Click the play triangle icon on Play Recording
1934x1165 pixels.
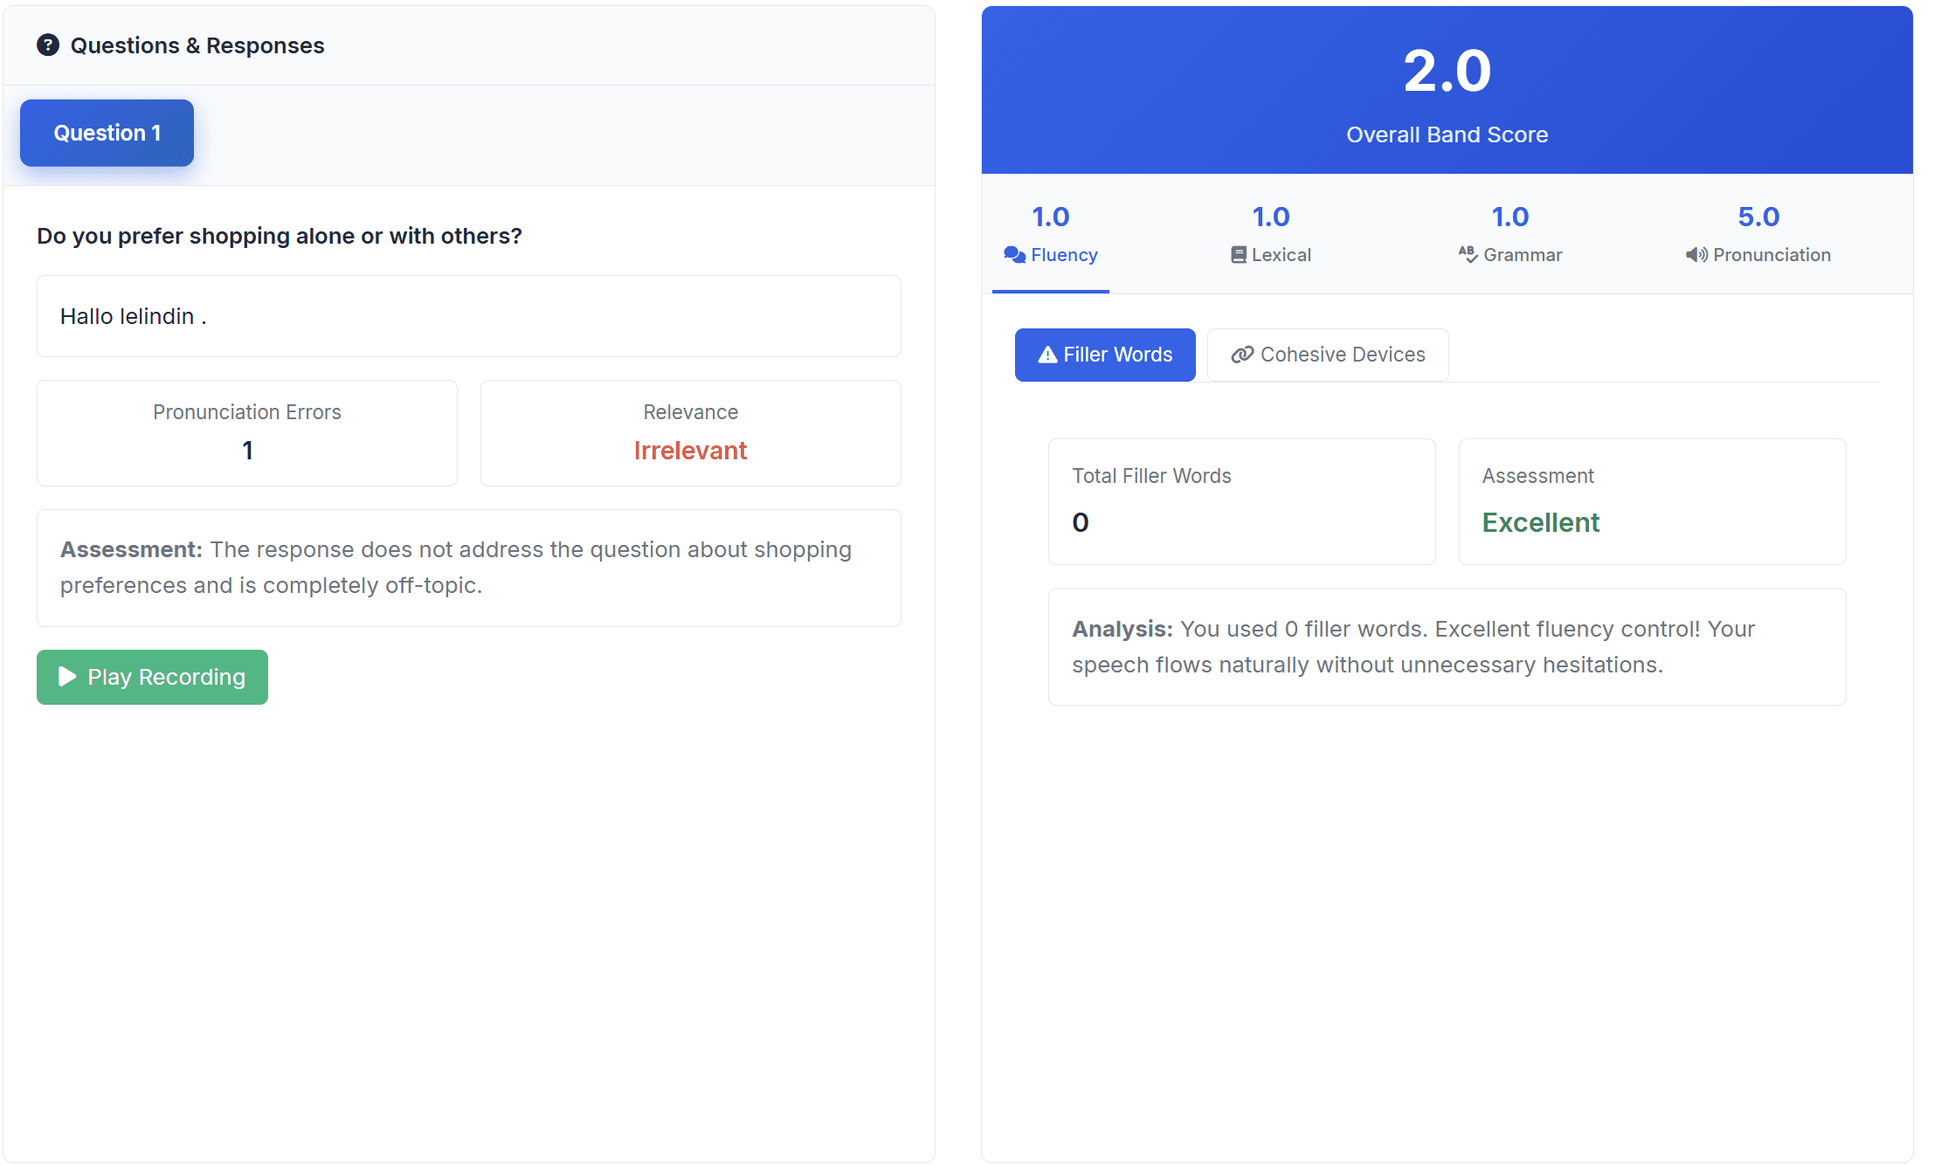pos(67,677)
